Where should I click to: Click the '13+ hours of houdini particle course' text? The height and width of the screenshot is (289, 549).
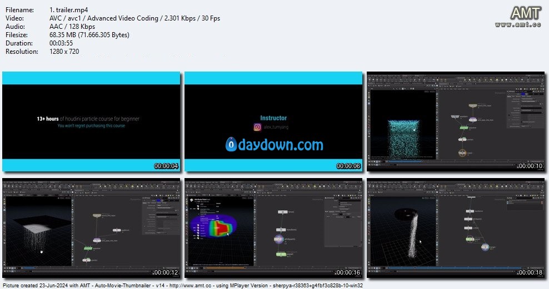[88, 119]
